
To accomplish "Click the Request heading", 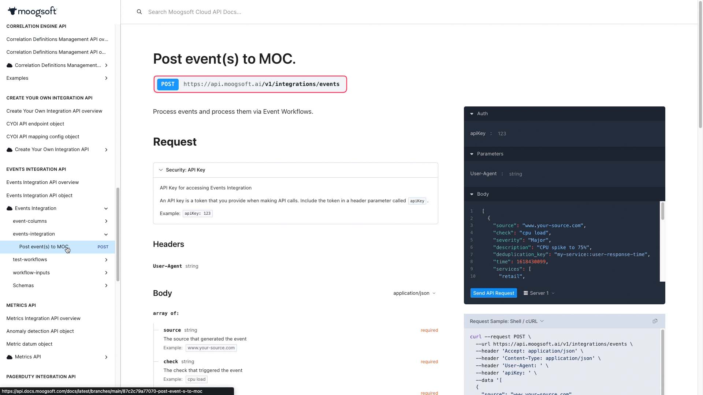I will click(x=175, y=142).
